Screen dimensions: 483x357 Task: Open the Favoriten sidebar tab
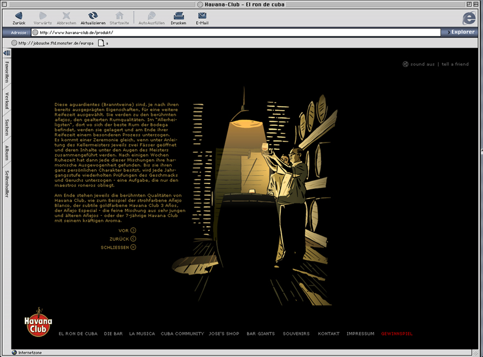[x=7, y=72]
